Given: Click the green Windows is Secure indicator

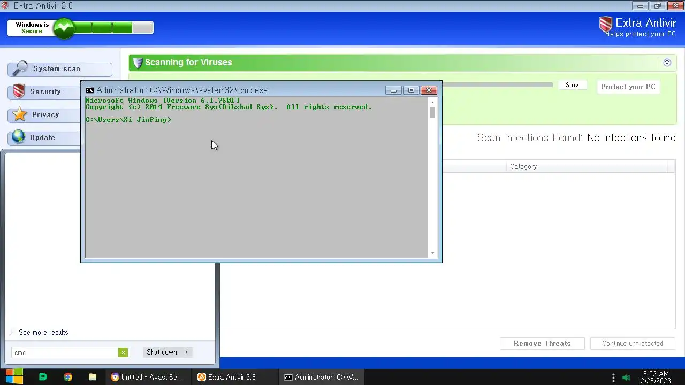Looking at the screenshot, I should click(64, 28).
